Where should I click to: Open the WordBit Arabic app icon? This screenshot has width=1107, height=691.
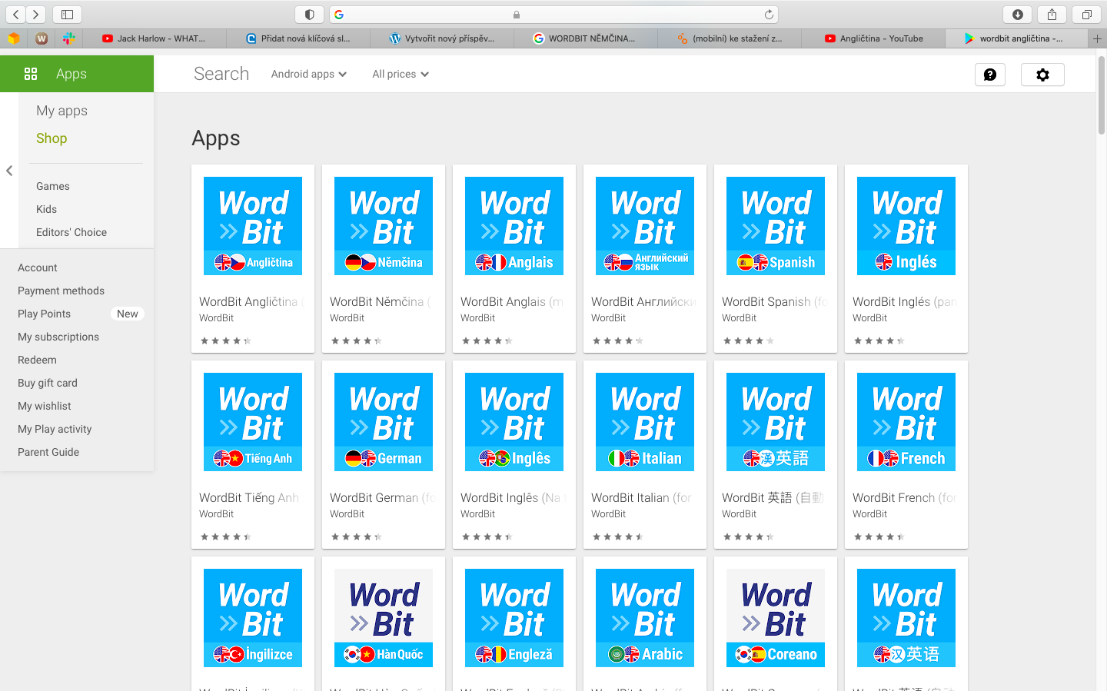(645, 618)
